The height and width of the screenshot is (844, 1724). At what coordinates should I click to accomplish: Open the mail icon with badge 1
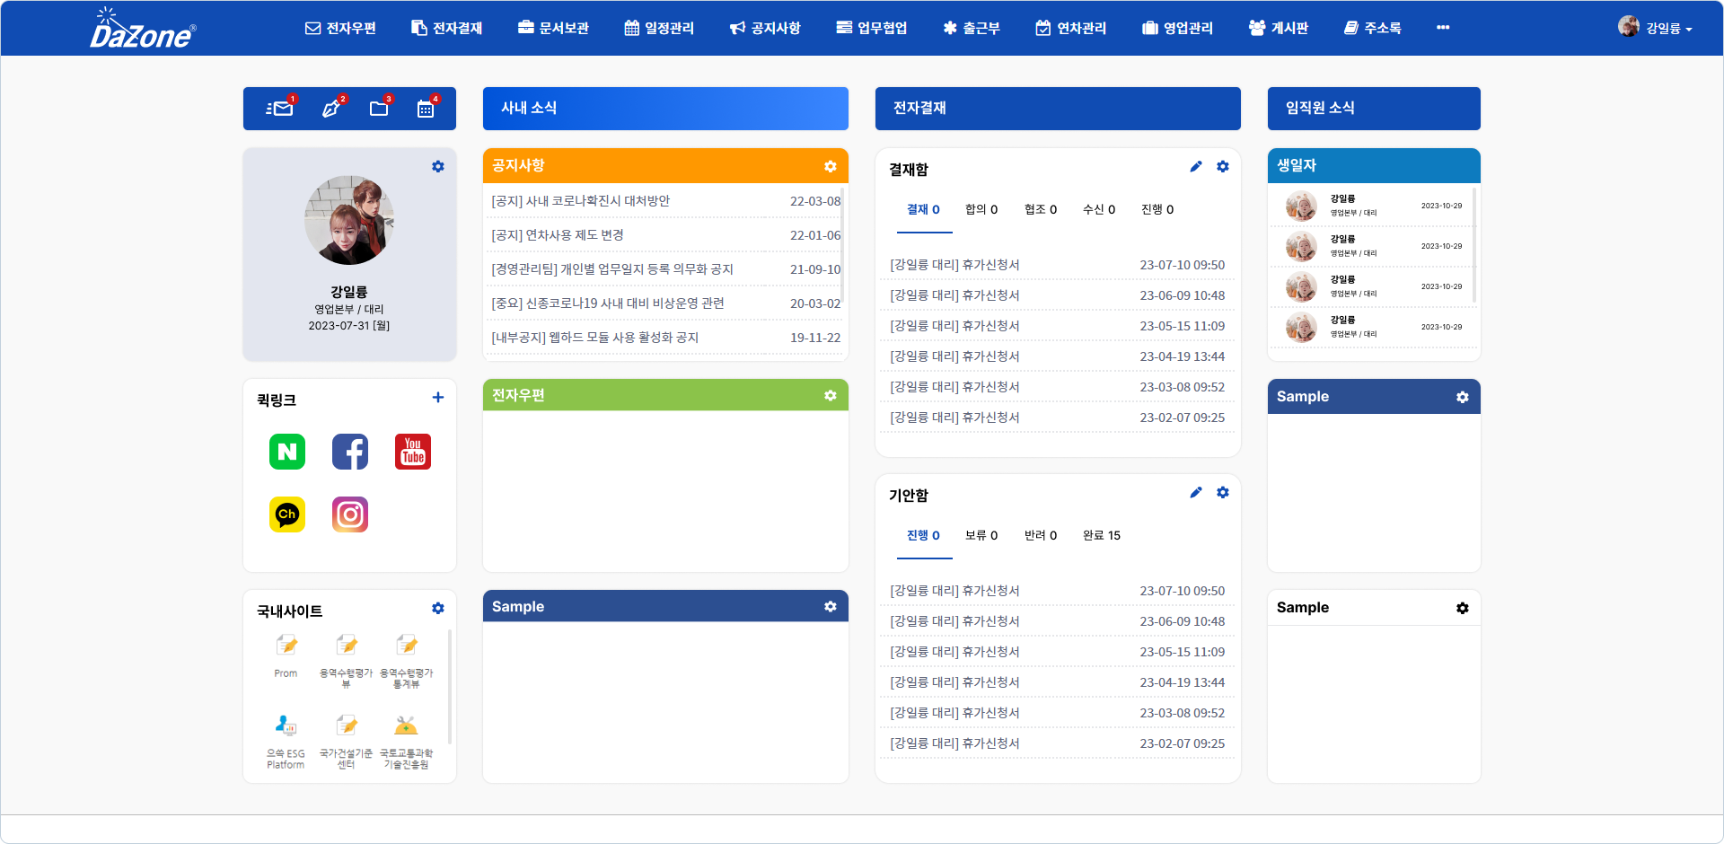280,109
